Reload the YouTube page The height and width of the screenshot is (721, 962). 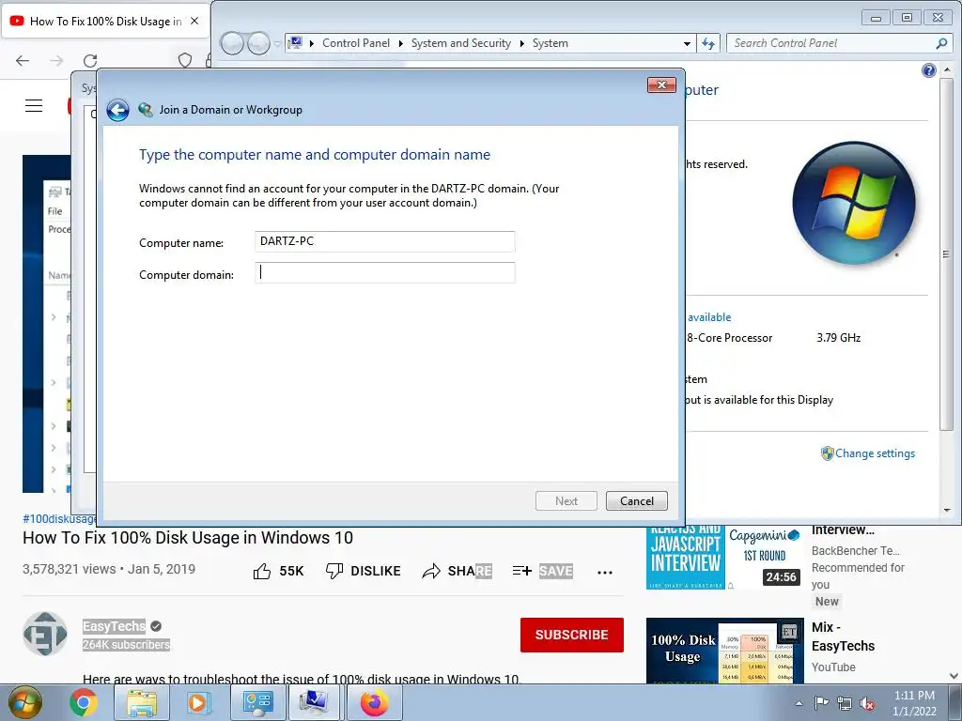[90, 60]
